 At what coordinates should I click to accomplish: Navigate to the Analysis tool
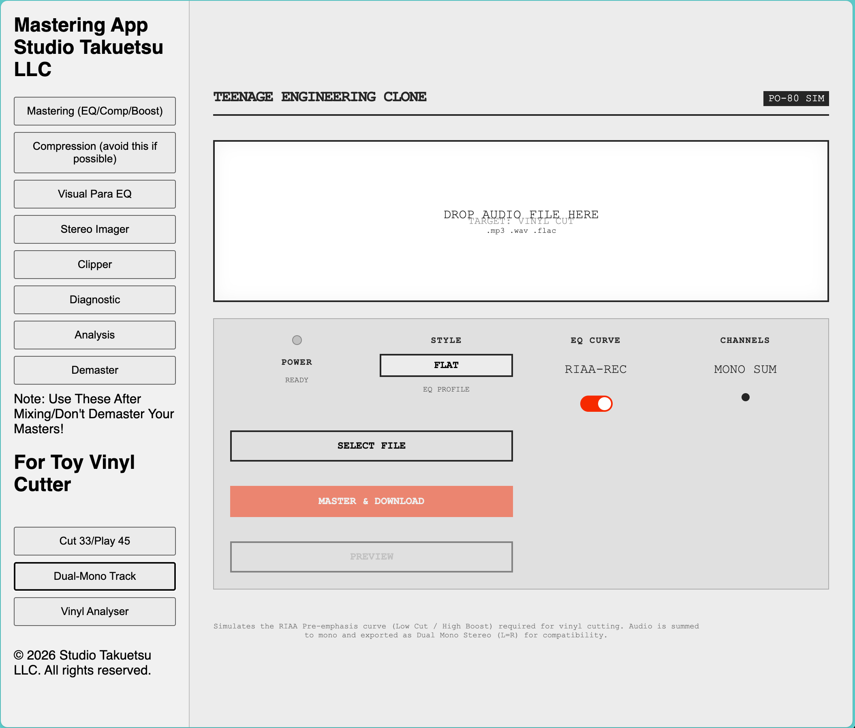(x=94, y=335)
